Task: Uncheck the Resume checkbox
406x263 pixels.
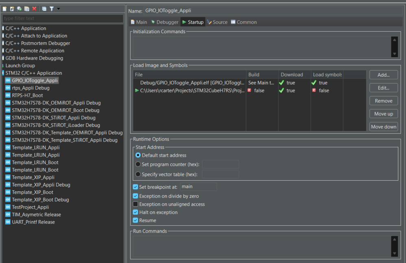Action: [x=135, y=220]
